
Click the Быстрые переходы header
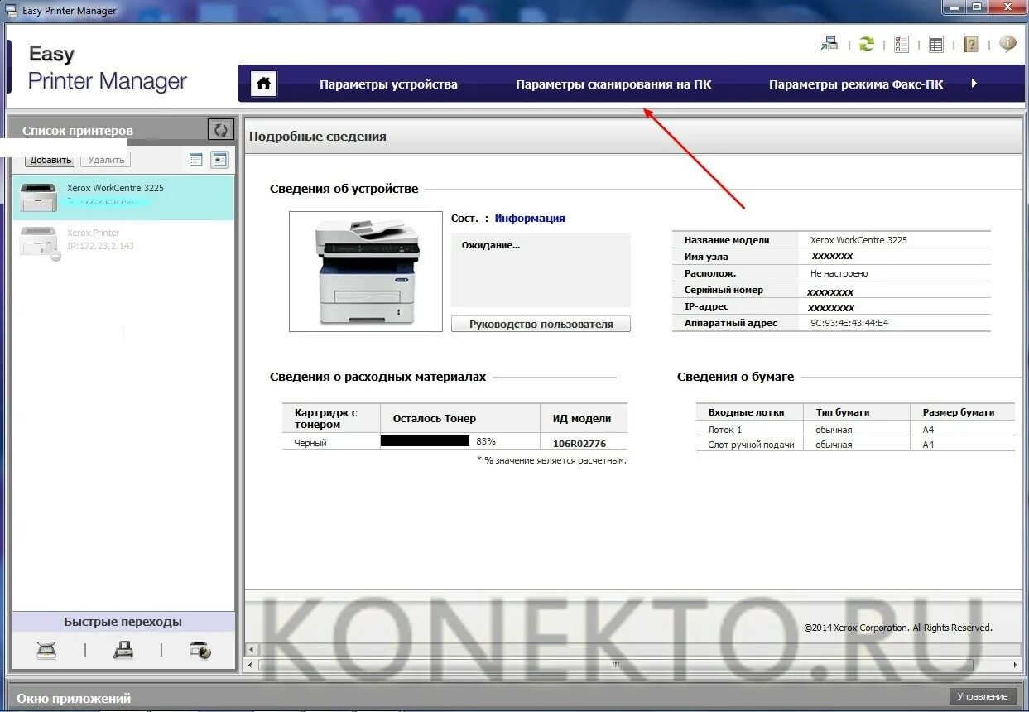coord(123,622)
